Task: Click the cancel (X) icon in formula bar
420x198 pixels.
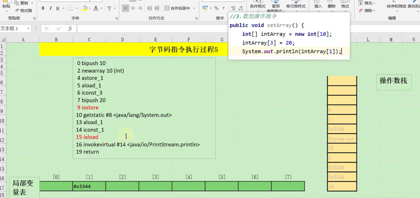Action: (x=47, y=28)
